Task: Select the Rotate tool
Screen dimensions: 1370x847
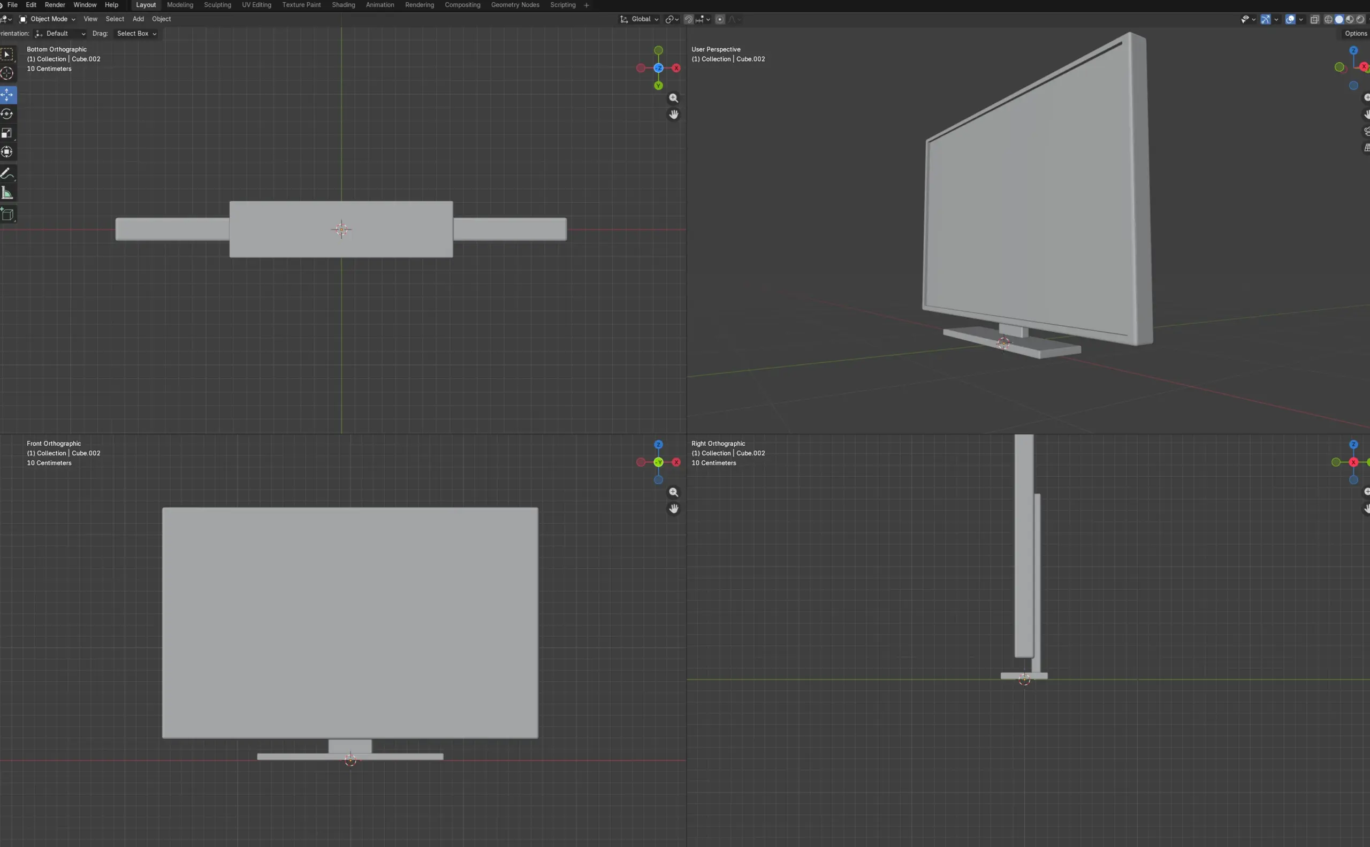Action: point(7,115)
